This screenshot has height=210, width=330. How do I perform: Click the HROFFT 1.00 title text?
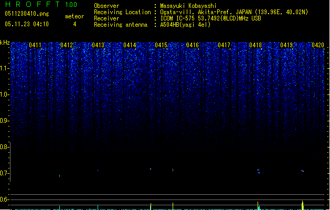coord(41,4)
